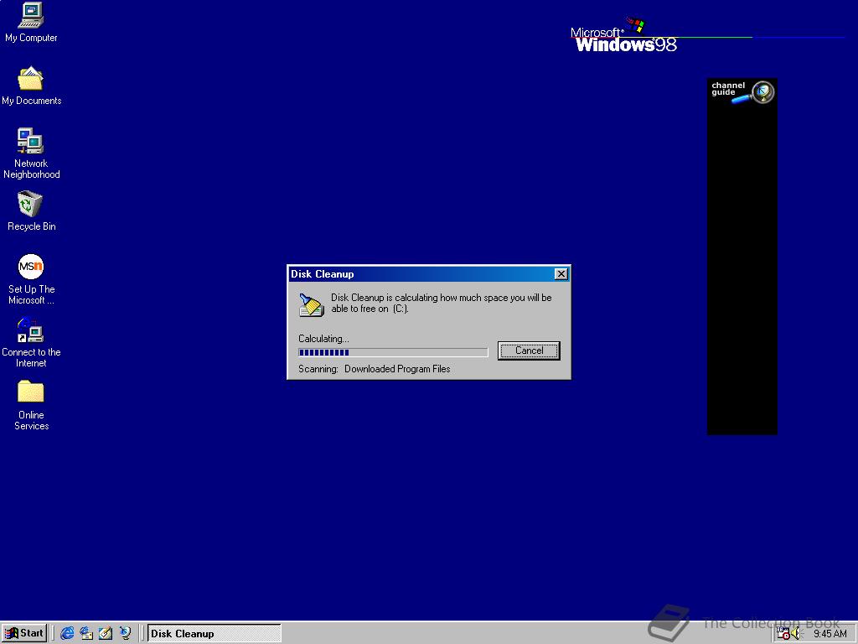
Task: Click the Task Scheduler tray icon
Action: [783, 634]
